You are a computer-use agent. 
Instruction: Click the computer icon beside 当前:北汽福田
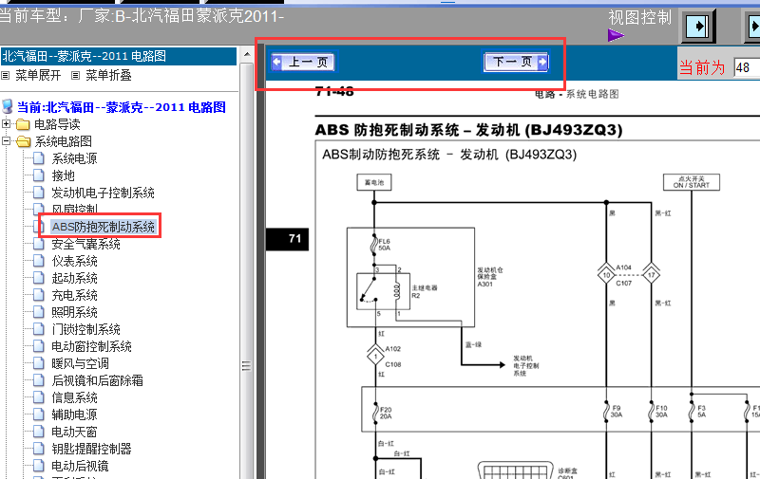(x=8, y=106)
